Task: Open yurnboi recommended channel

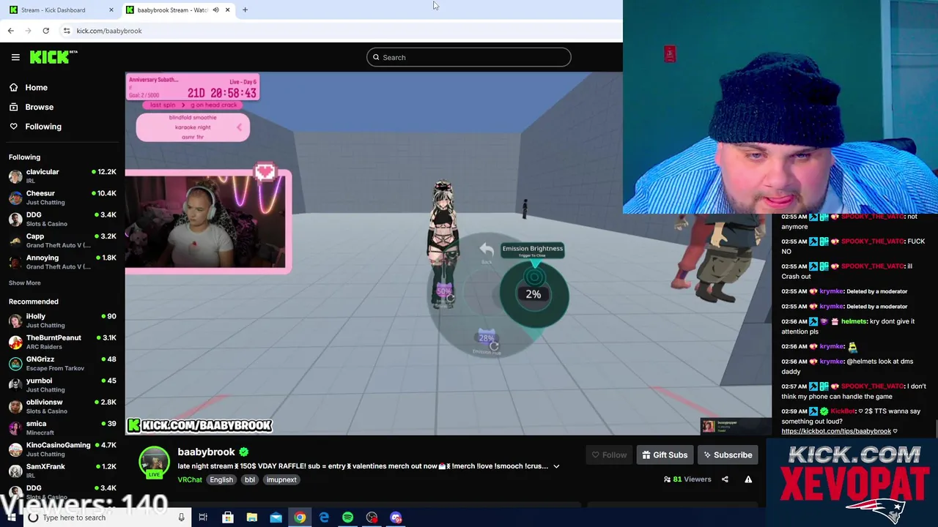Action: point(62,385)
